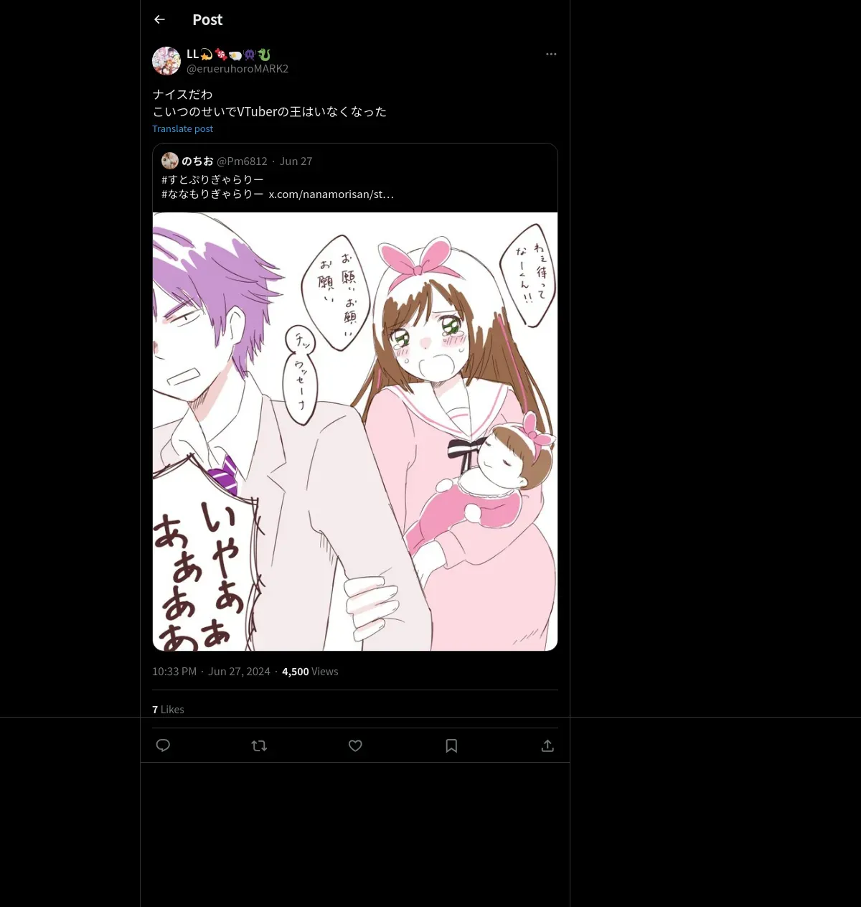
Task: Open the share icon
Action: [x=547, y=746]
